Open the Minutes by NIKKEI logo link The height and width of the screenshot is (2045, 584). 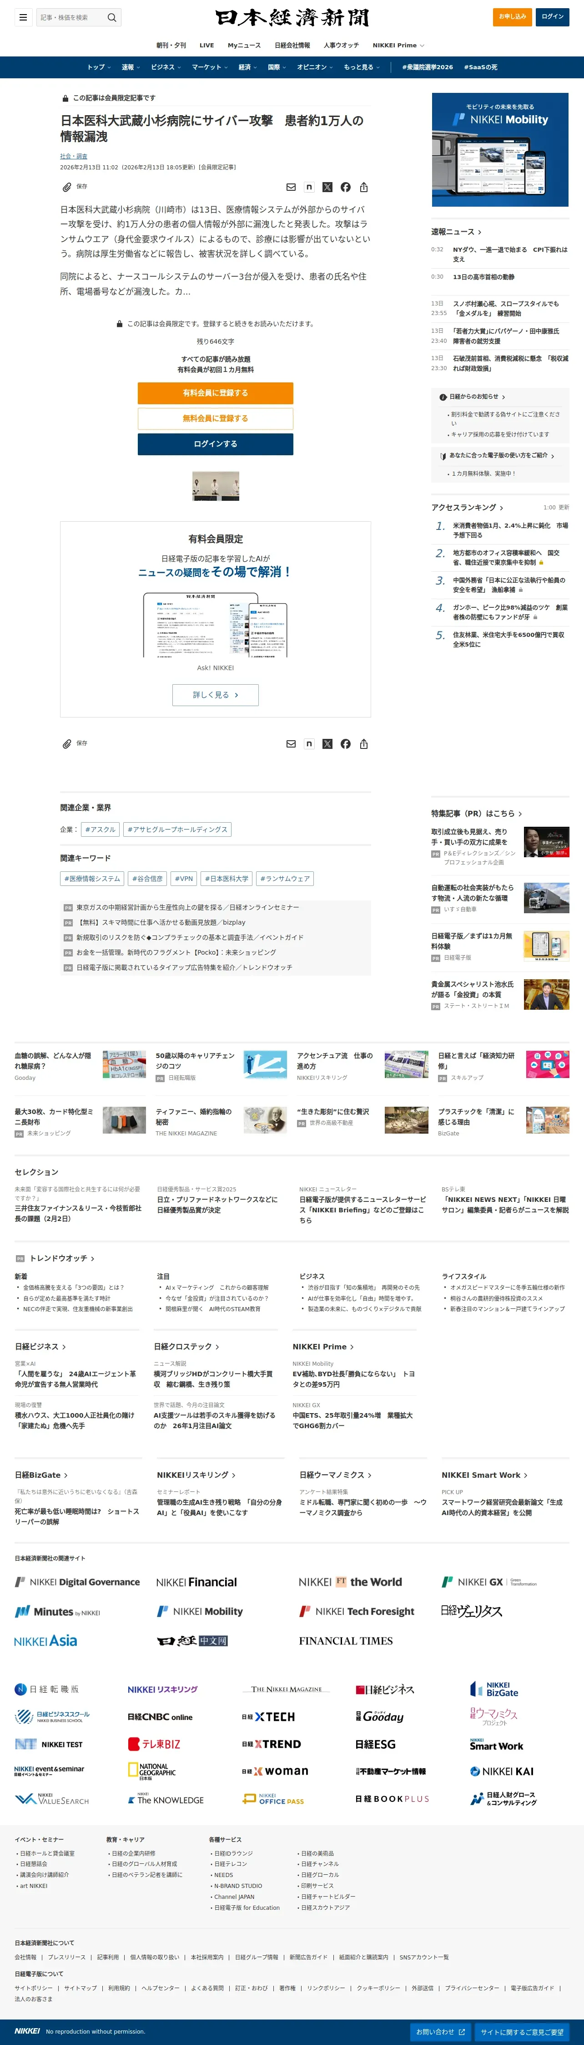[x=57, y=1612]
